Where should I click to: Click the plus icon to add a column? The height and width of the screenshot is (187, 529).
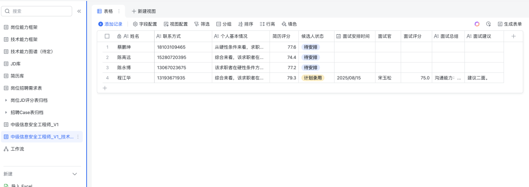click(x=513, y=36)
